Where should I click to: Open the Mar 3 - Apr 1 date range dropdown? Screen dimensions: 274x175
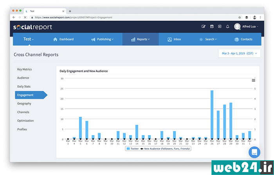point(240,53)
